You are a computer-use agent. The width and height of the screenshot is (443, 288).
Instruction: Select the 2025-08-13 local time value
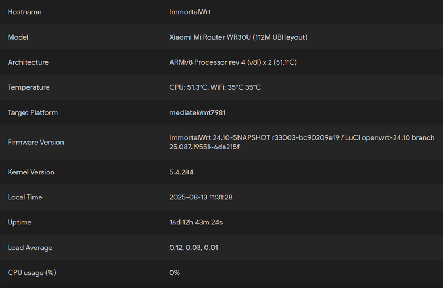pyautogui.click(x=201, y=197)
